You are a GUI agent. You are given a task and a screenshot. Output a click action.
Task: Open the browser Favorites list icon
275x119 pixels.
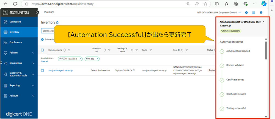226,4
